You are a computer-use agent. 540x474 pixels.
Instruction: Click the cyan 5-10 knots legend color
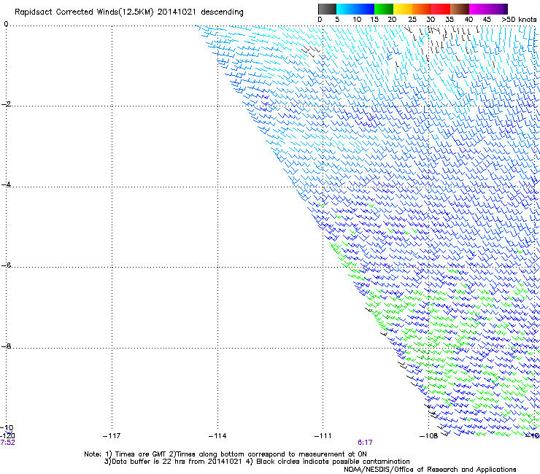[x=345, y=9]
